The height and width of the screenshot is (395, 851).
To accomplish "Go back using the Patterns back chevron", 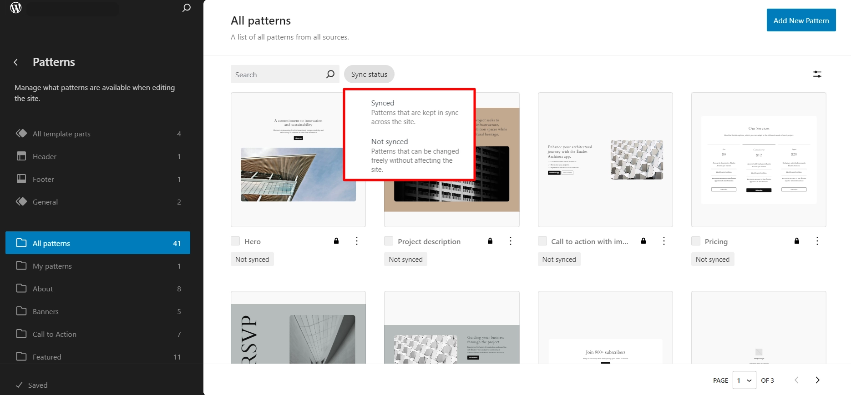I will coord(16,62).
